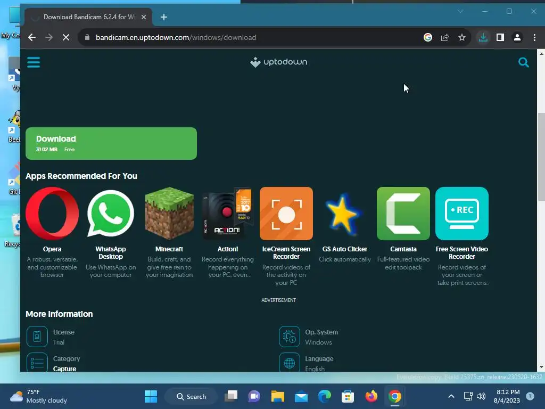Open the weather widget on taskbar

(38, 396)
